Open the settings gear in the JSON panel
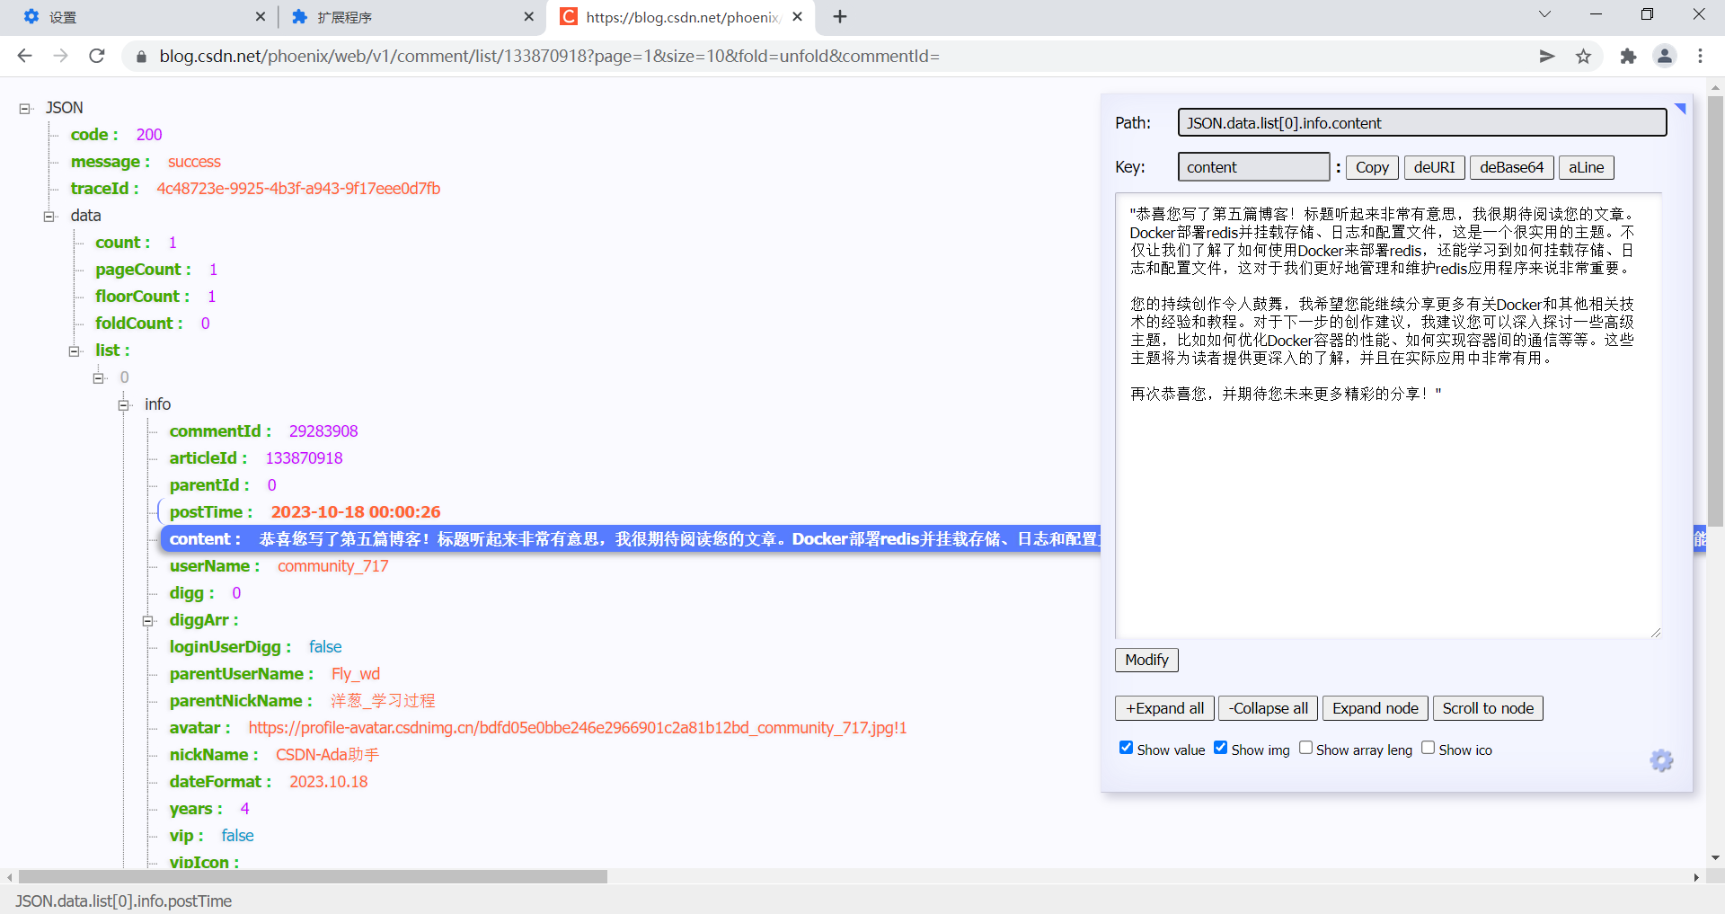Screen dimensions: 1725x914 pyautogui.click(x=1661, y=760)
